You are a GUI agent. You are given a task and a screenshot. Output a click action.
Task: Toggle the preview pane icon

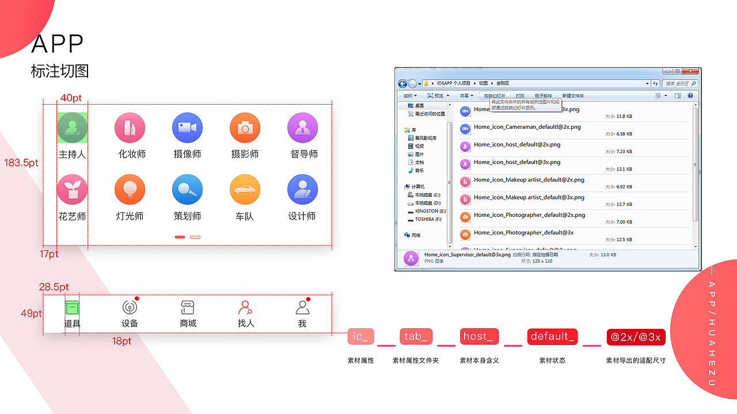(x=678, y=96)
